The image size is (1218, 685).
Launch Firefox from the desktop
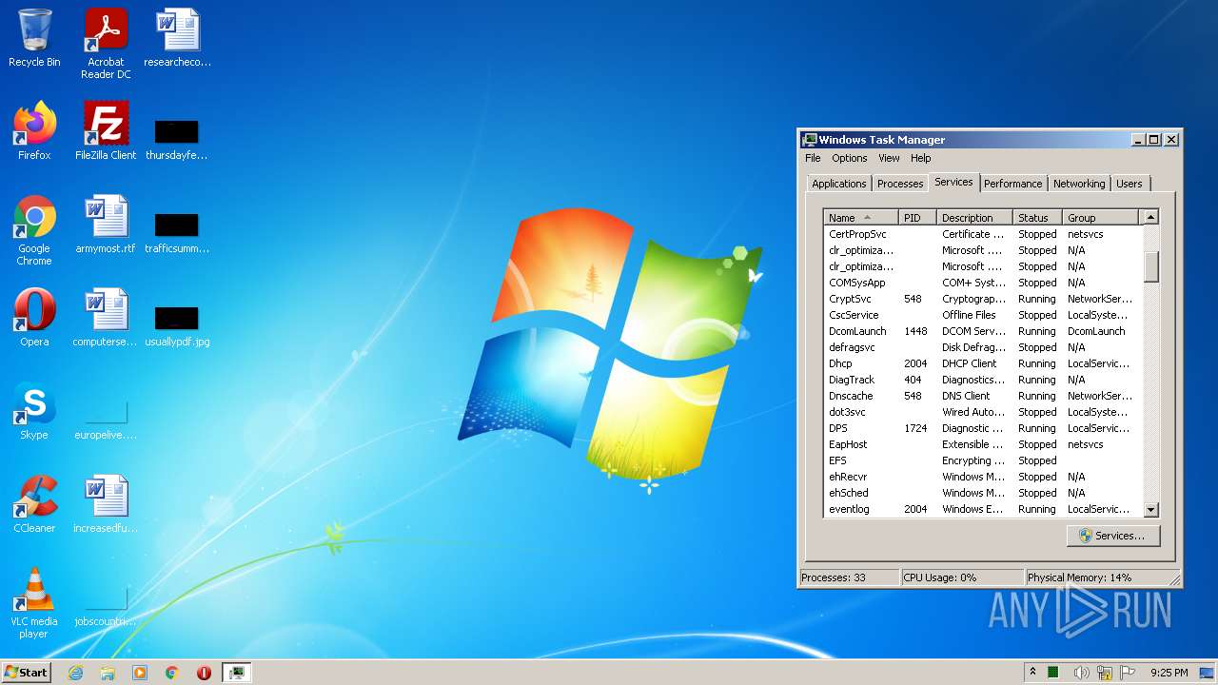click(34, 131)
